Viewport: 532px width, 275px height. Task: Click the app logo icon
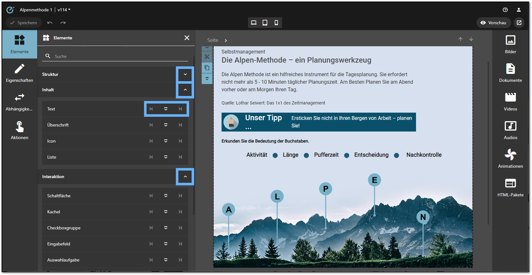[10, 10]
